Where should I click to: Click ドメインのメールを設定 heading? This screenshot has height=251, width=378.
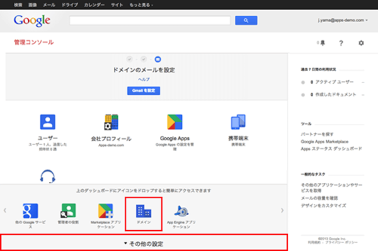click(144, 70)
